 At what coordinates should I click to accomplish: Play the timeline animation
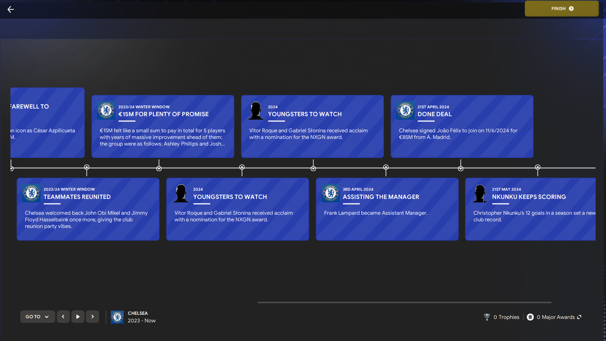click(x=78, y=317)
